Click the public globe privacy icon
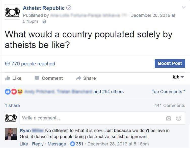 (x=44, y=21)
